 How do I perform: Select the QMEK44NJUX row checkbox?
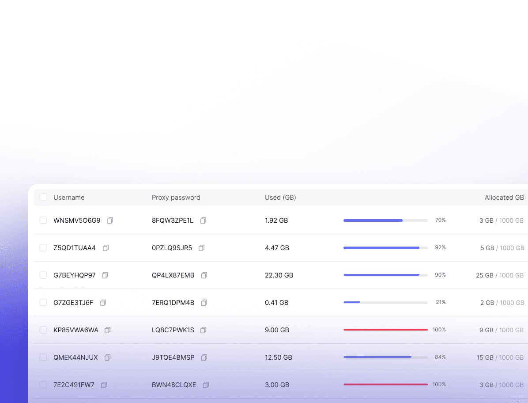tap(43, 357)
